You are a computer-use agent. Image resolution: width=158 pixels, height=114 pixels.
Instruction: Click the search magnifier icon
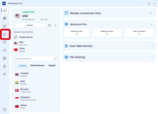click(x=55, y=59)
